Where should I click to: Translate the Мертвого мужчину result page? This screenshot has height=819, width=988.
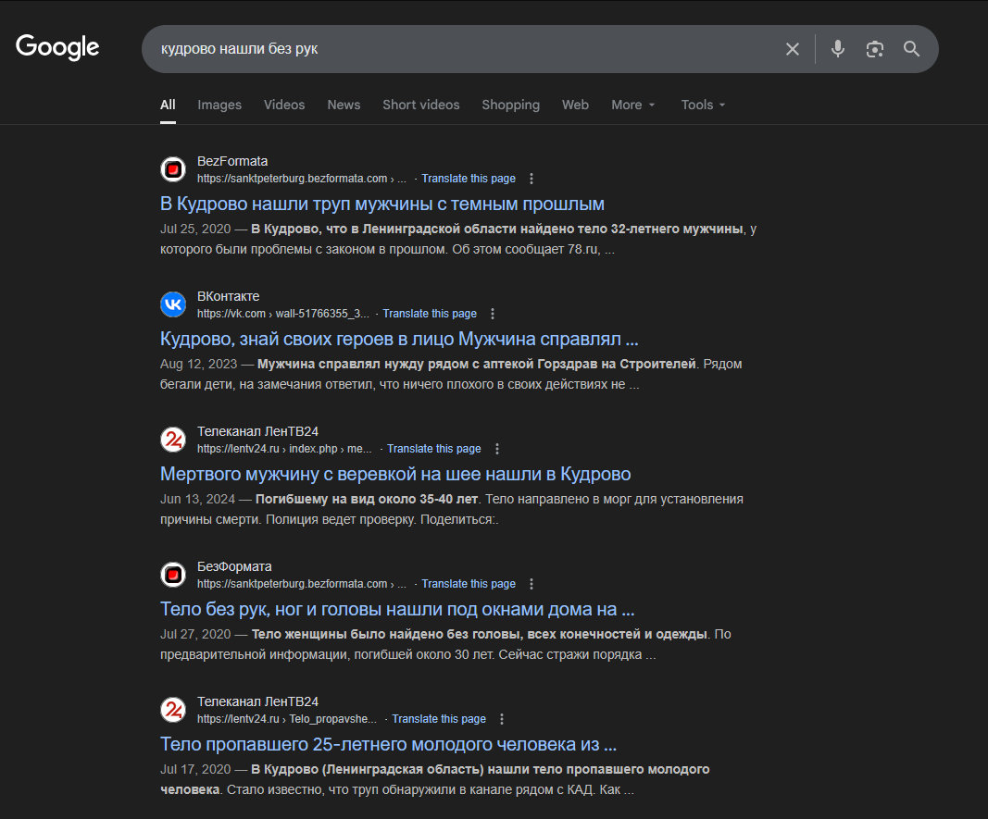[x=434, y=449]
